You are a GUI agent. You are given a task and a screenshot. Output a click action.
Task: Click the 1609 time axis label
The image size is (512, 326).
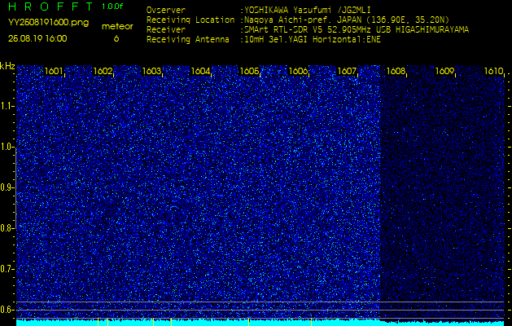click(444, 71)
